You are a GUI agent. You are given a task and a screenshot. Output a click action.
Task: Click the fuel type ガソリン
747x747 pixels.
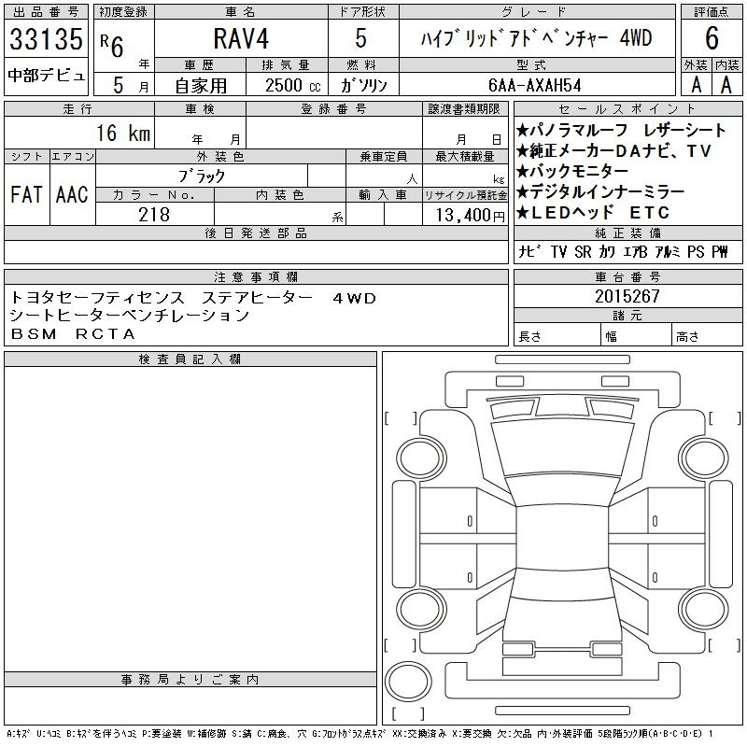[x=363, y=86]
